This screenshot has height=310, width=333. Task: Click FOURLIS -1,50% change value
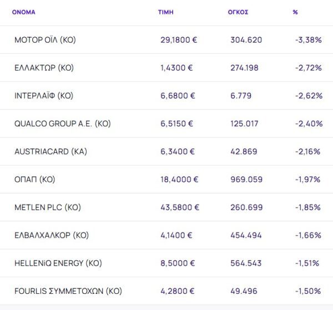309,291
